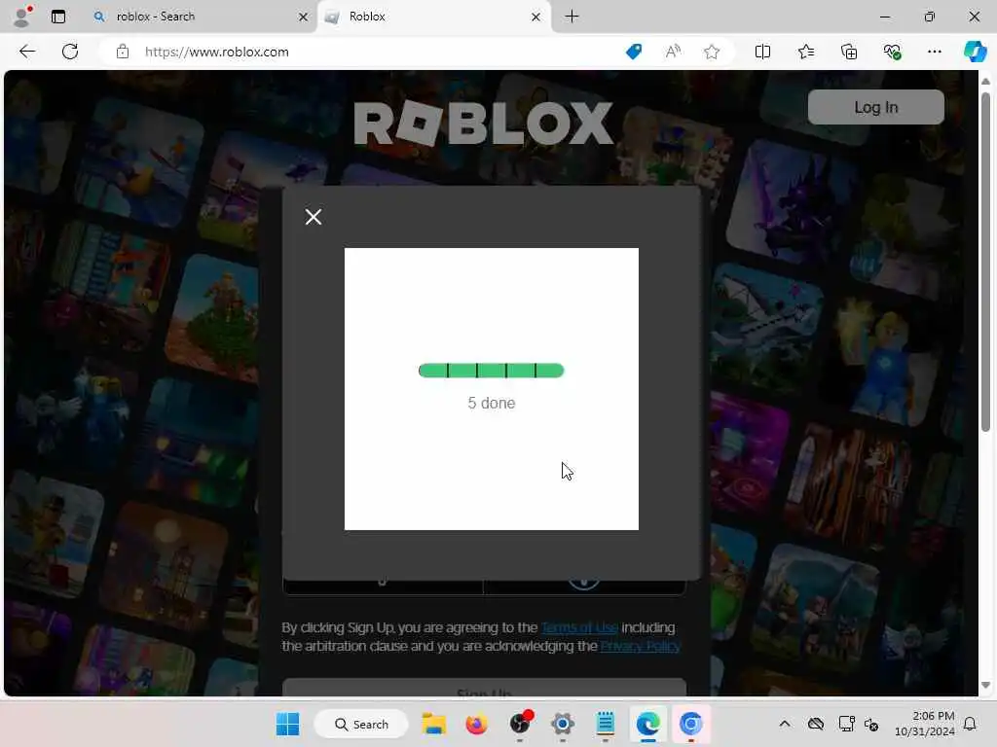997x747 pixels.
Task: Open Chromium icon in taskbar
Action: (x=690, y=724)
